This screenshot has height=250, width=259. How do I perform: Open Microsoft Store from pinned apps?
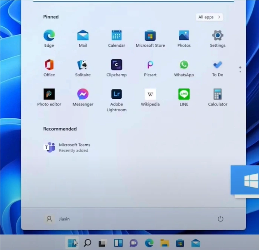150,38
